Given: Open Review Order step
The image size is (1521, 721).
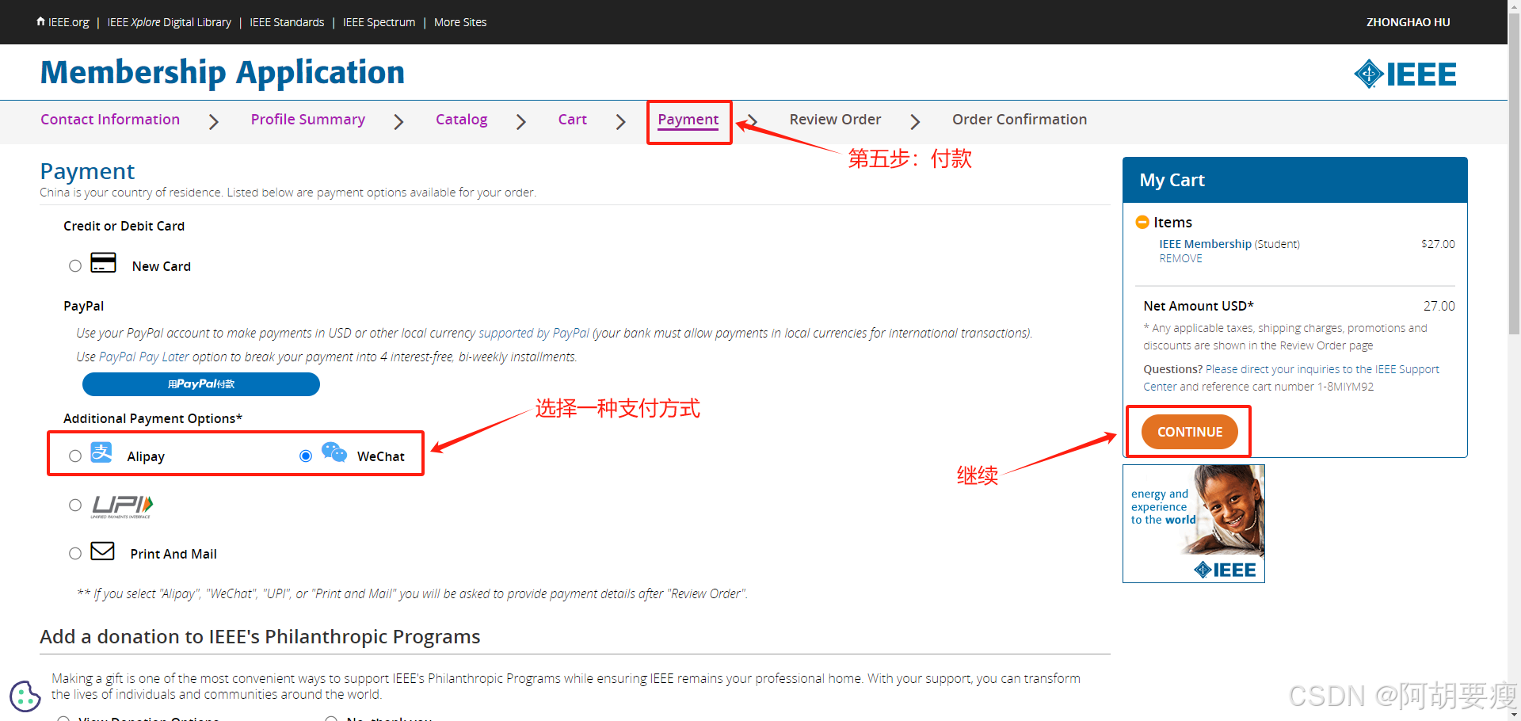Looking at the screenshot, I should pos(836,120).
